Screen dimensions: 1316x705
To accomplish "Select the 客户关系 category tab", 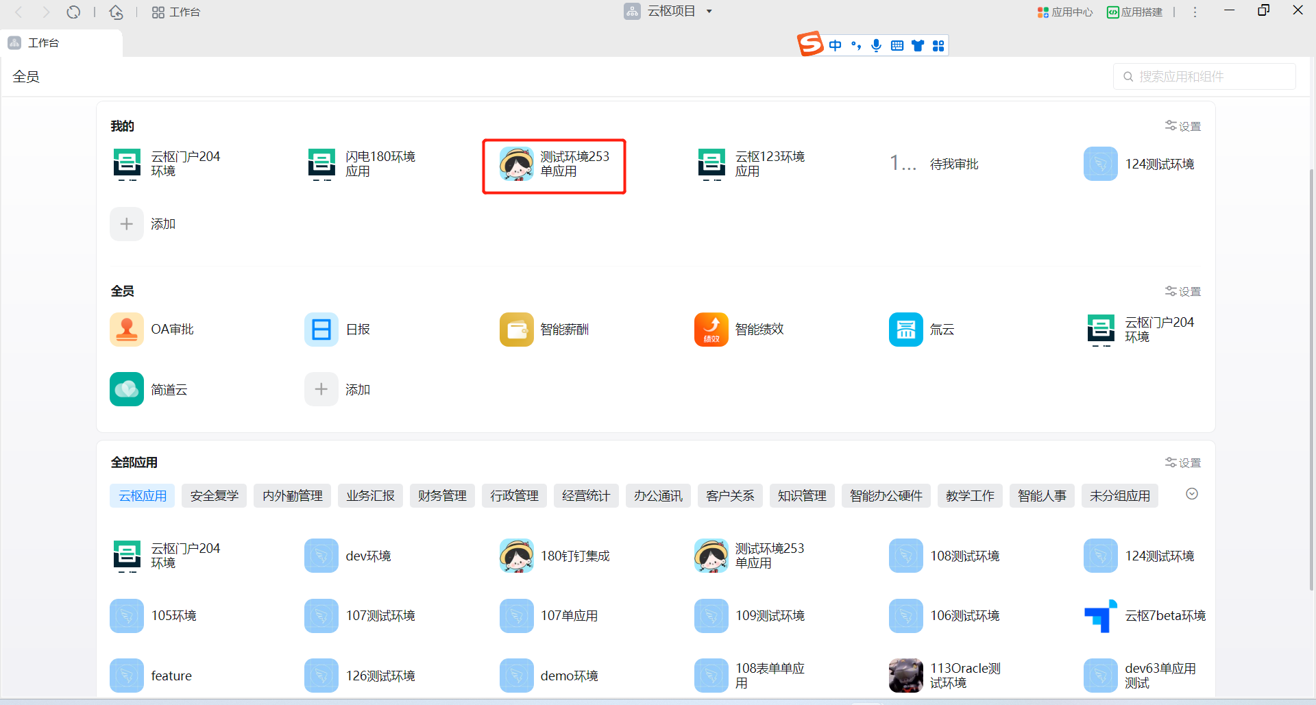I will coord(730,495).
